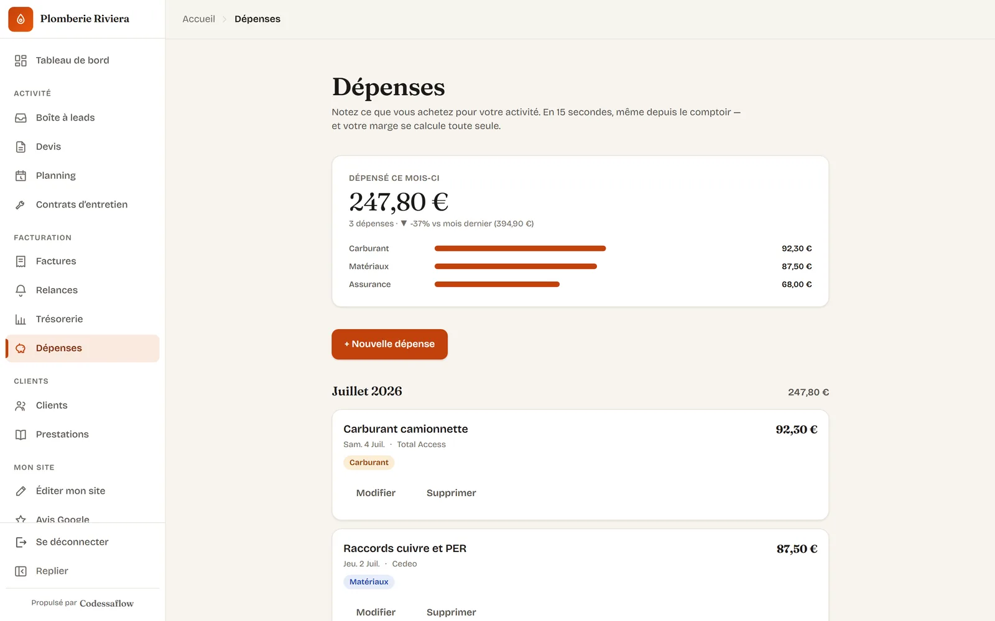Open the Boîte à leads page
The width and height of the screenshot is (995, 621).
[x=83, y=118]
